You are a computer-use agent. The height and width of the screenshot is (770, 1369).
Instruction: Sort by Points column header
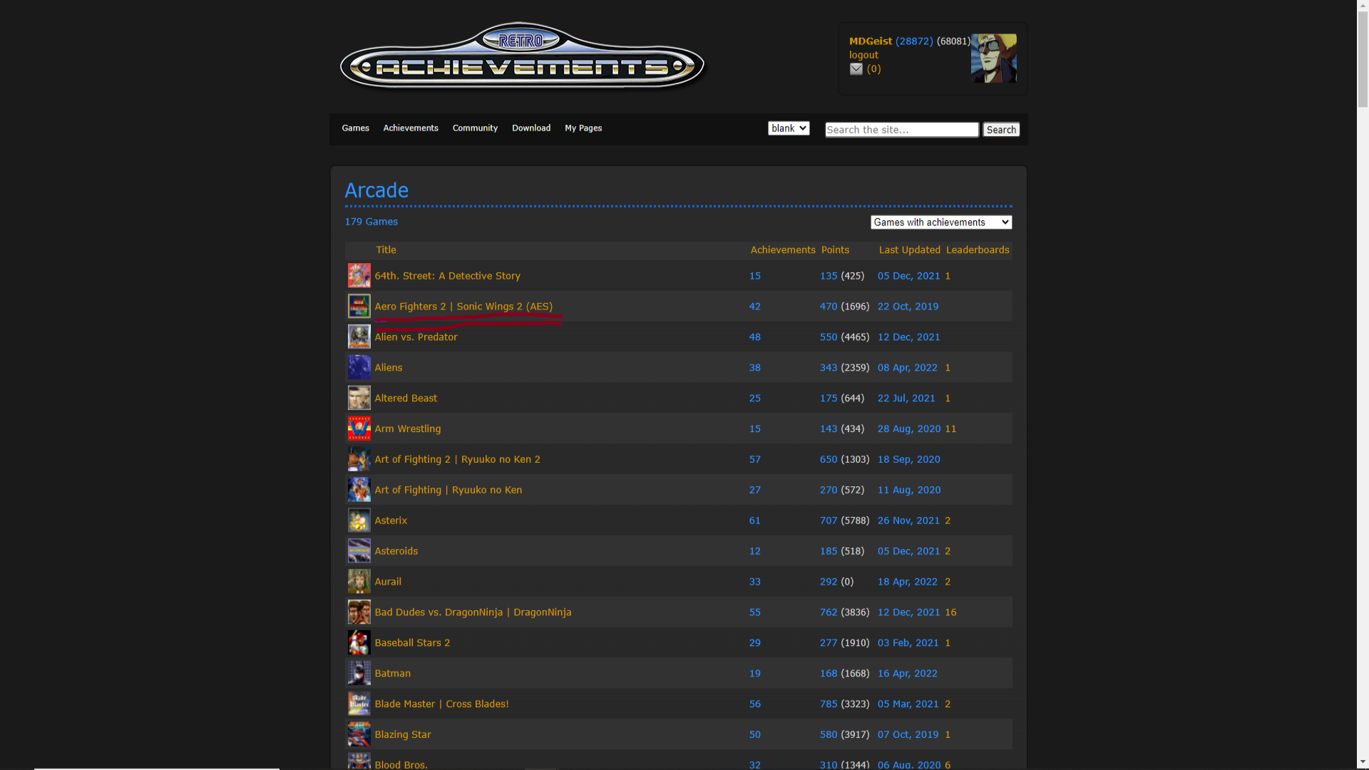tap(835, 250)
